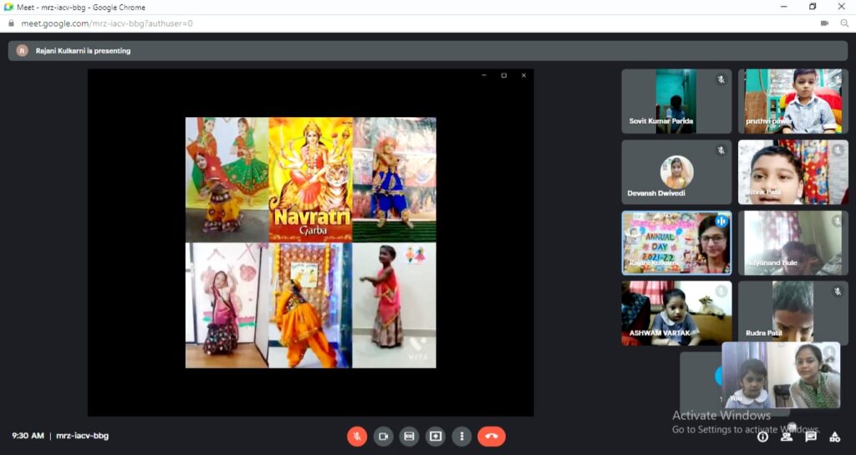Click the camera permission icon in address bar
This screenshot has width=856, height=455.
824,23
